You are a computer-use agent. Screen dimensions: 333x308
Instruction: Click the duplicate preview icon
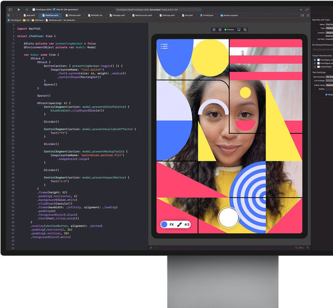(245, 30)
